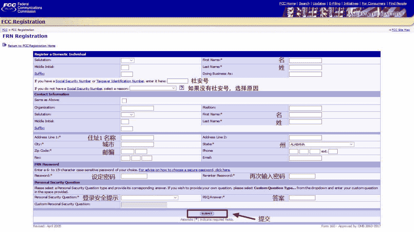Open the Social Security Number link in the enter-here line
The width and height of the screenshot is (414, 232).
73,81
